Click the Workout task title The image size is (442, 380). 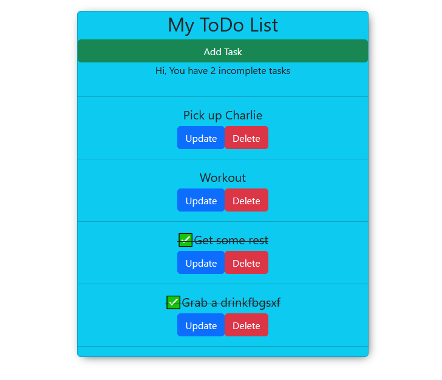223,178
